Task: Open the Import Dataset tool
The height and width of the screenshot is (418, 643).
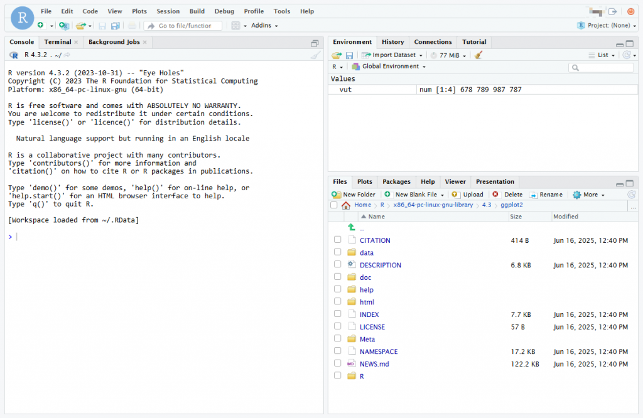Action: tap(389, 55)
